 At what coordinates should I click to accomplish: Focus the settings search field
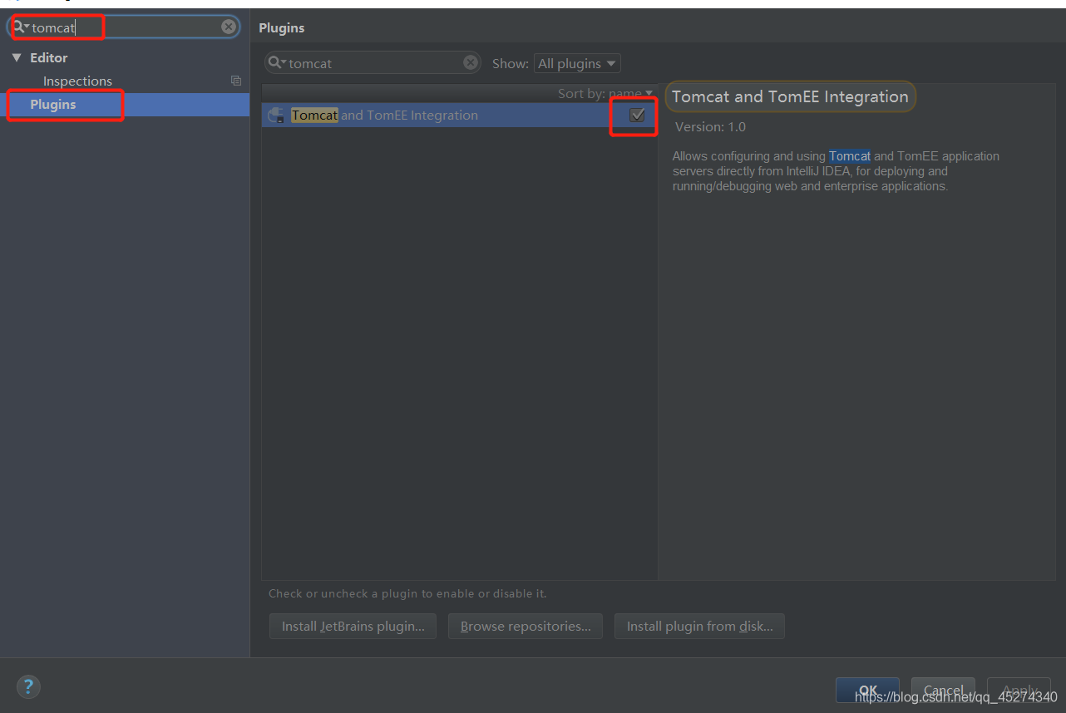tap(125, 27)
